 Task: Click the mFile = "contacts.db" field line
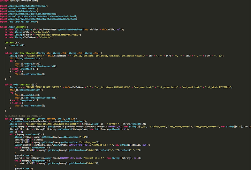[x=28, y=32]
